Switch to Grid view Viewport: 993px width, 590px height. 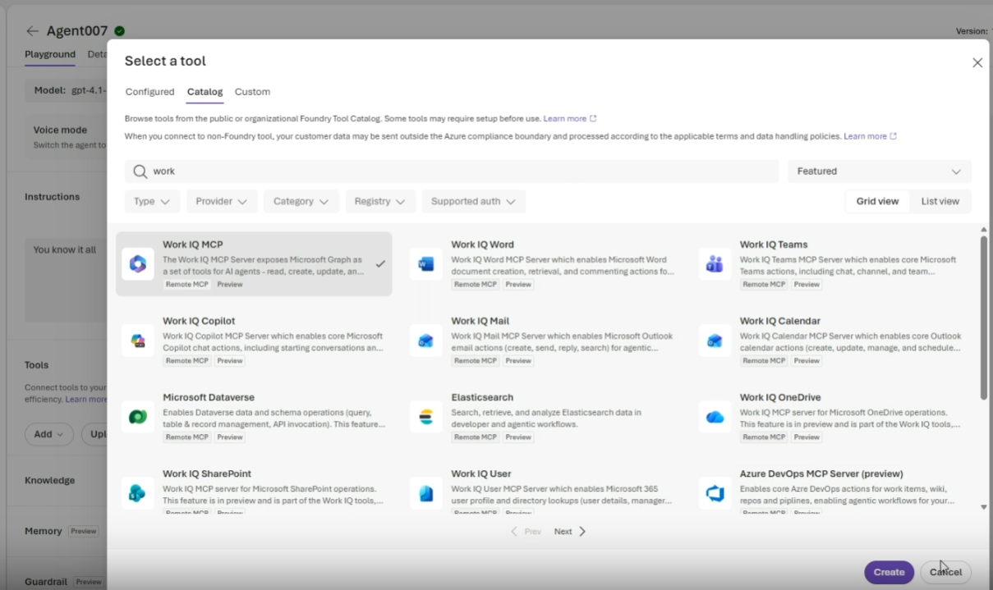tap(877, 201)
